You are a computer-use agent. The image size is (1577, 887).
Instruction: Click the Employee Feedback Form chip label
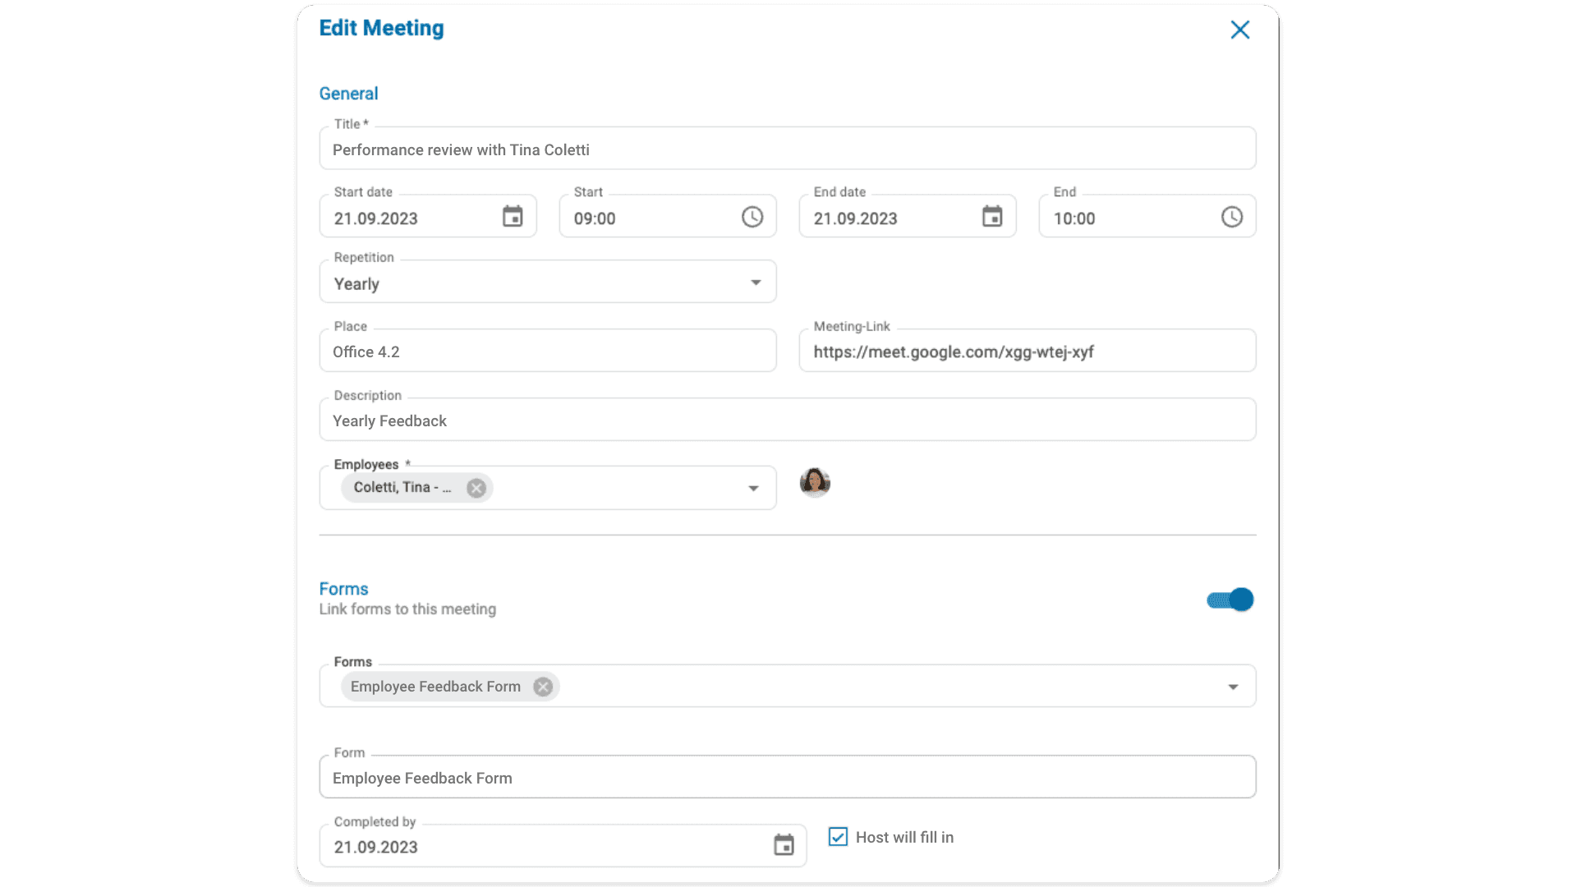435,687
